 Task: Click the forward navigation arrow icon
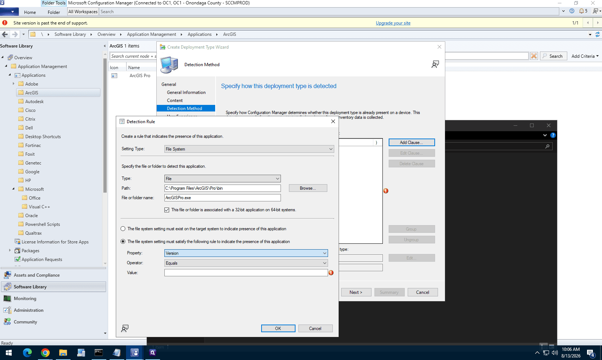click(x=15, y=34)
